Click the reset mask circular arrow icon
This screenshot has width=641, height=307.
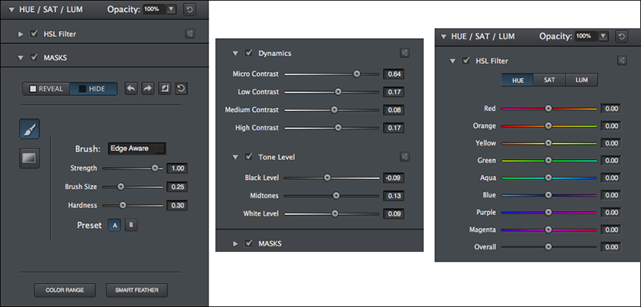pos(181,89)
